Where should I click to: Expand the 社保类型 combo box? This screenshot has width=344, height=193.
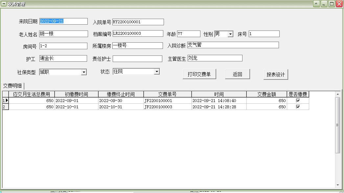coord(84,72)
